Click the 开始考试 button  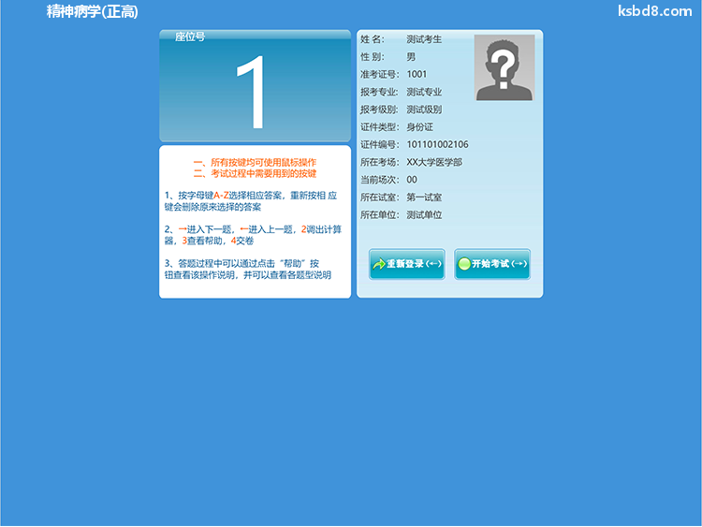coord(492,264)
